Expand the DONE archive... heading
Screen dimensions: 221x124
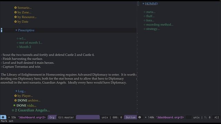[29, 100]
